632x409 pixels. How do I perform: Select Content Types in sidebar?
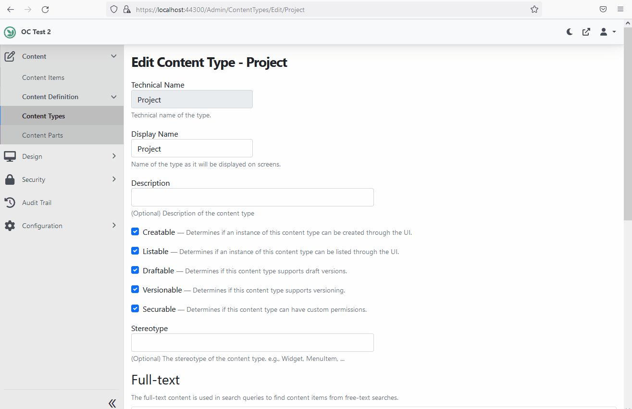coord(62,116)
